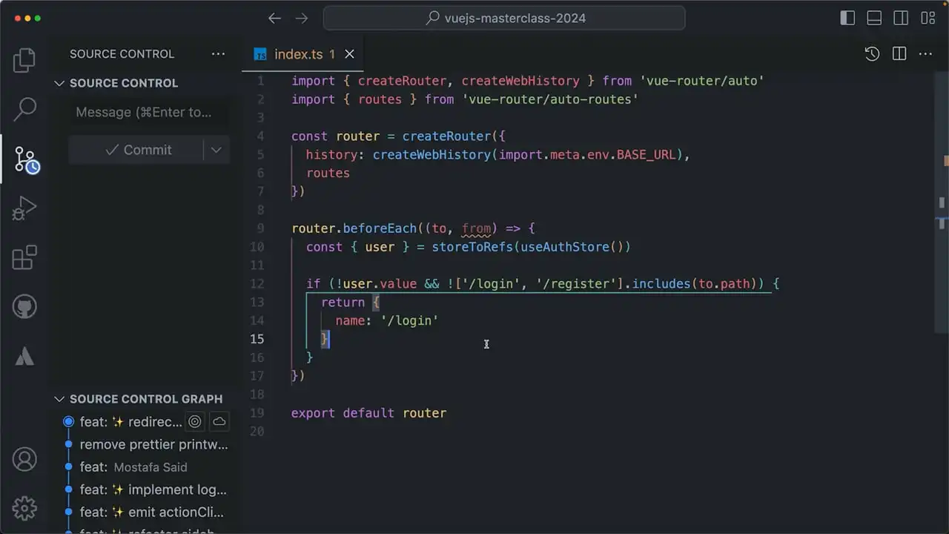The height and width of the screenshot is (534, 949).
Task: Select the 'feat: Mostafa Said' commit row
Action: (146, 467)
